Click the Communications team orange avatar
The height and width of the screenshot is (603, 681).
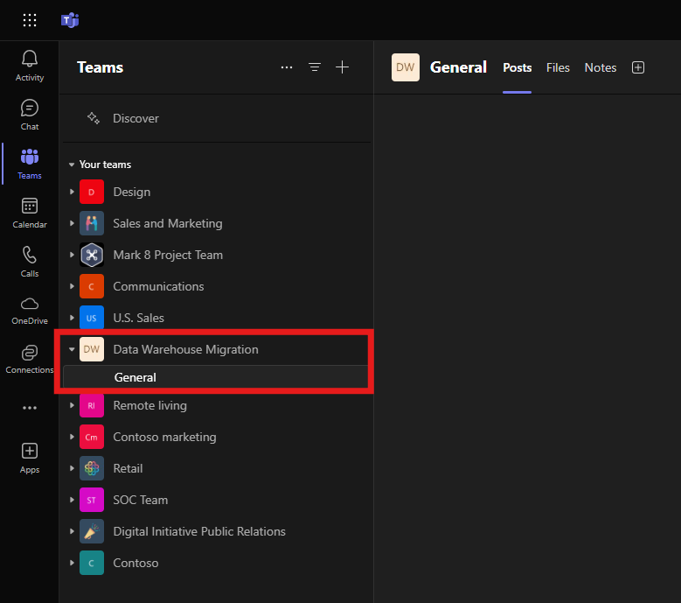pos(92,286)
